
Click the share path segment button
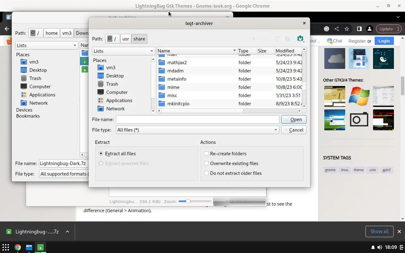tap(139, 39)
